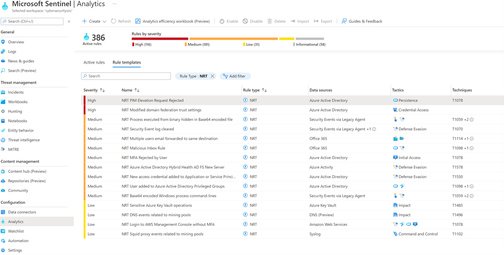Open Workbooks in the sidebar
Screen dimensions: 504x255
[x=18, y=102]
